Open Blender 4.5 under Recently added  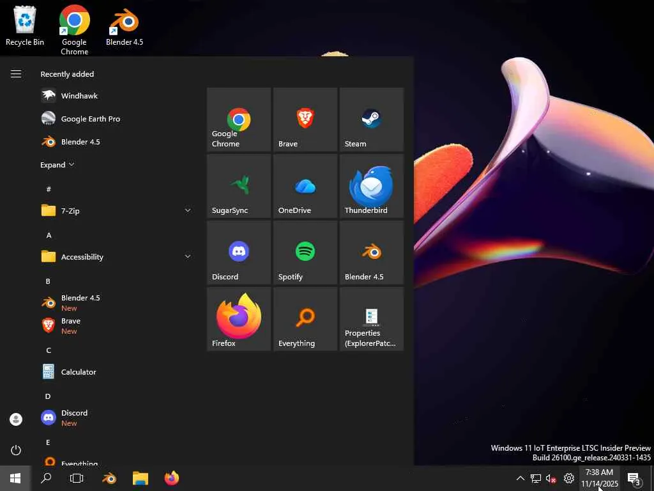point(117,142)
